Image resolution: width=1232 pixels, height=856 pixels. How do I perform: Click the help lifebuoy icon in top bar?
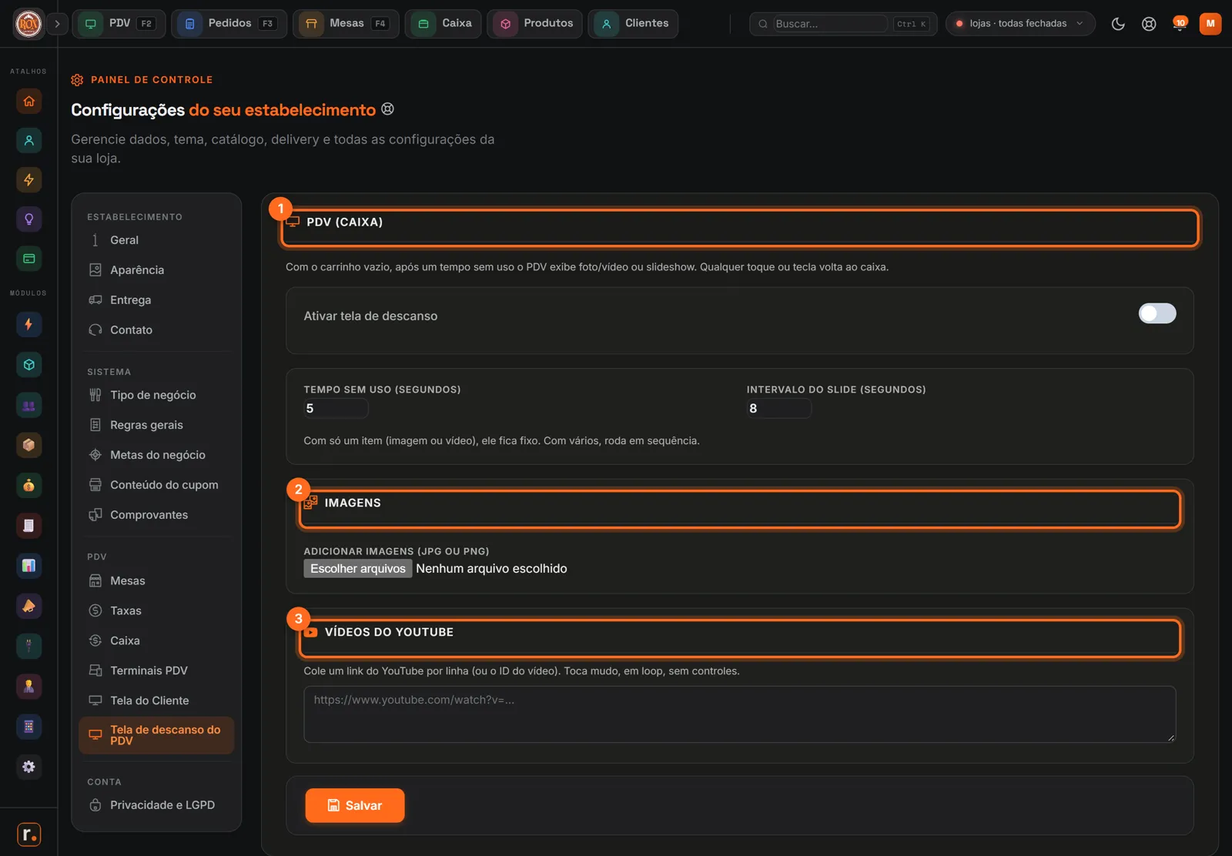1149,24
